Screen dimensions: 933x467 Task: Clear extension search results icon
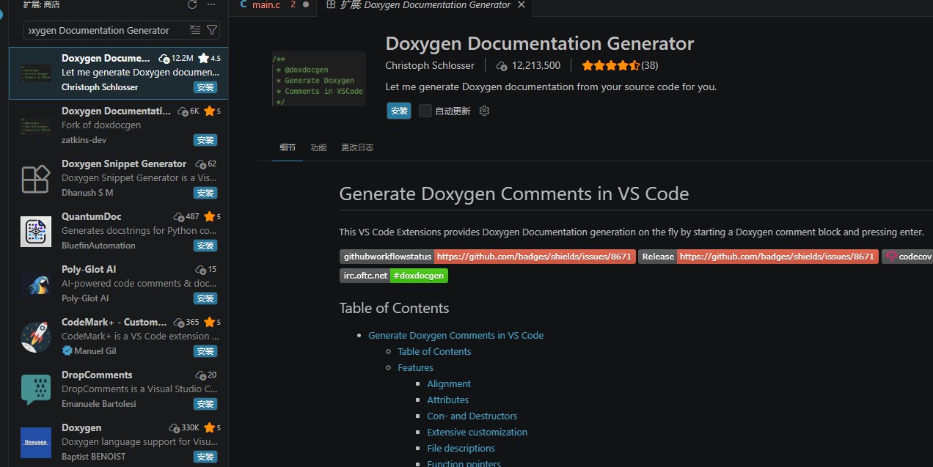[x=195, y=29]
